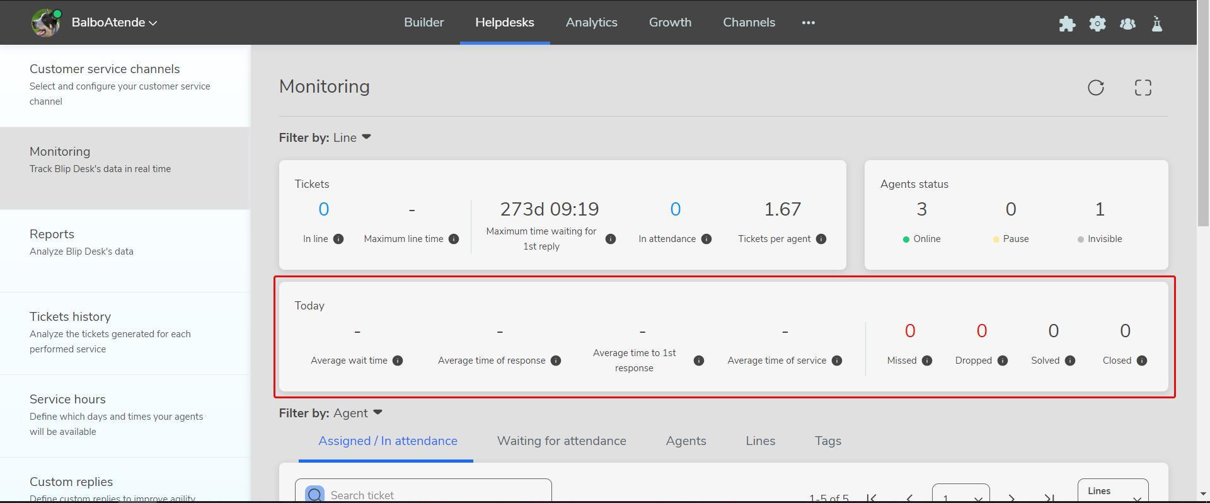1210x503 pixels.
Task: Show info for Solved tickets
Action: [1070, 361]
